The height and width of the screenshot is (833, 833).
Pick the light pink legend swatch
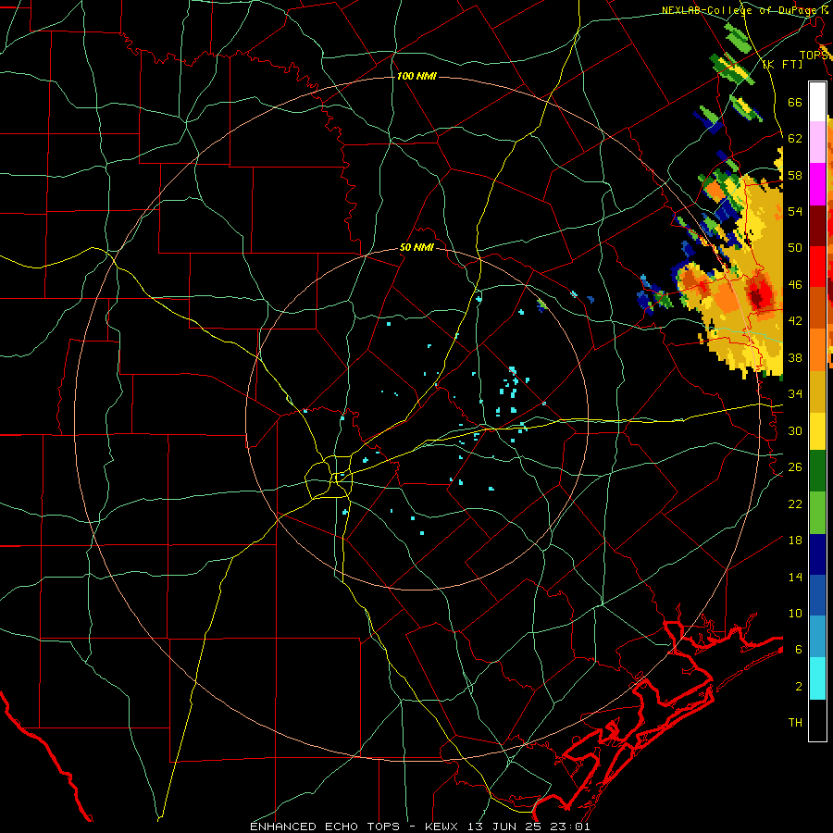click(817, 142)
